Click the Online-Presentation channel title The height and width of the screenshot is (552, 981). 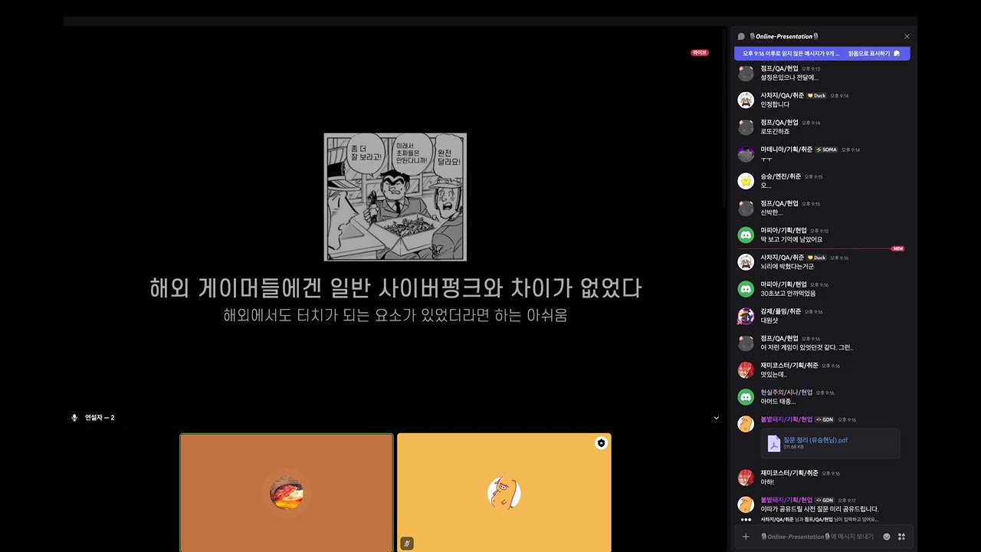(x=784, y=36)
